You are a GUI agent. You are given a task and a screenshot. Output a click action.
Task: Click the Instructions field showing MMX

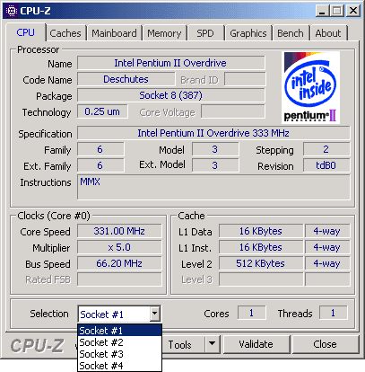[x=213, y=187]
